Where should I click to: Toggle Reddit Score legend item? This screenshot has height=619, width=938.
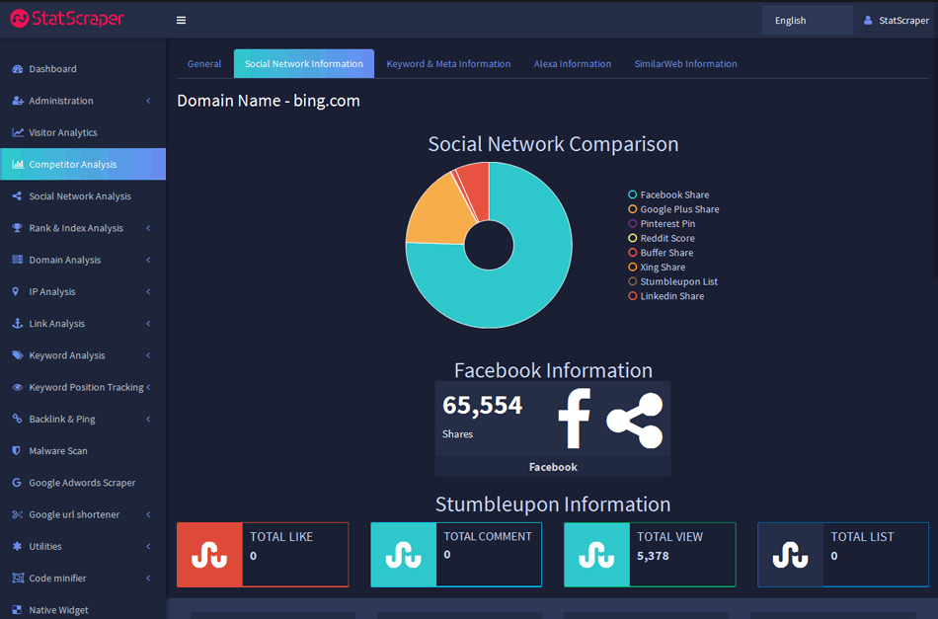click(x=662, y=238)
